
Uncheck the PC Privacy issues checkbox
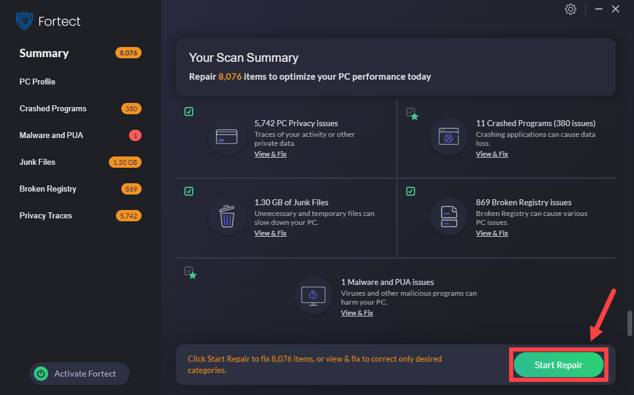(x=189, y=111)
